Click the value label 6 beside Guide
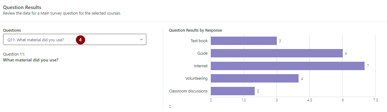 [x=346, y=54]
